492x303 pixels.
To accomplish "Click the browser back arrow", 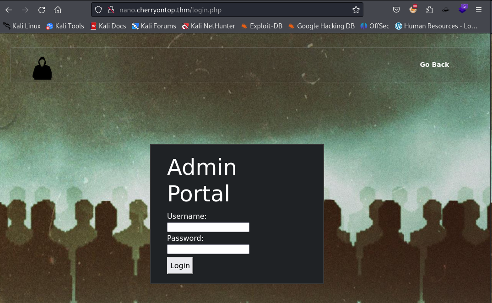I will coord(9,10).
